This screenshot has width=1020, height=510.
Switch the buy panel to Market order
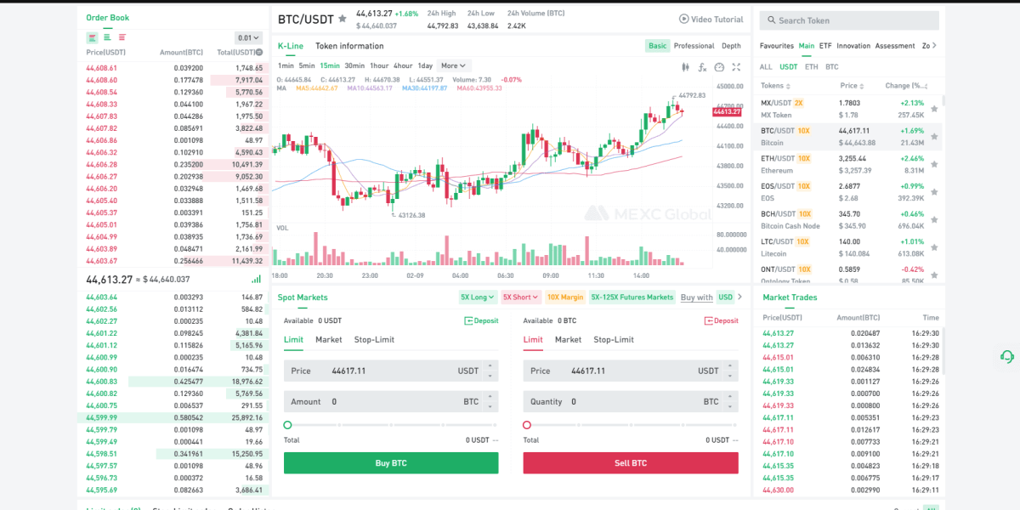pyautogui.click(x=329, y=339)
